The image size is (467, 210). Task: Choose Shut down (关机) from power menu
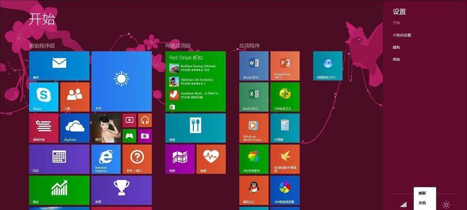coord(422,203)
